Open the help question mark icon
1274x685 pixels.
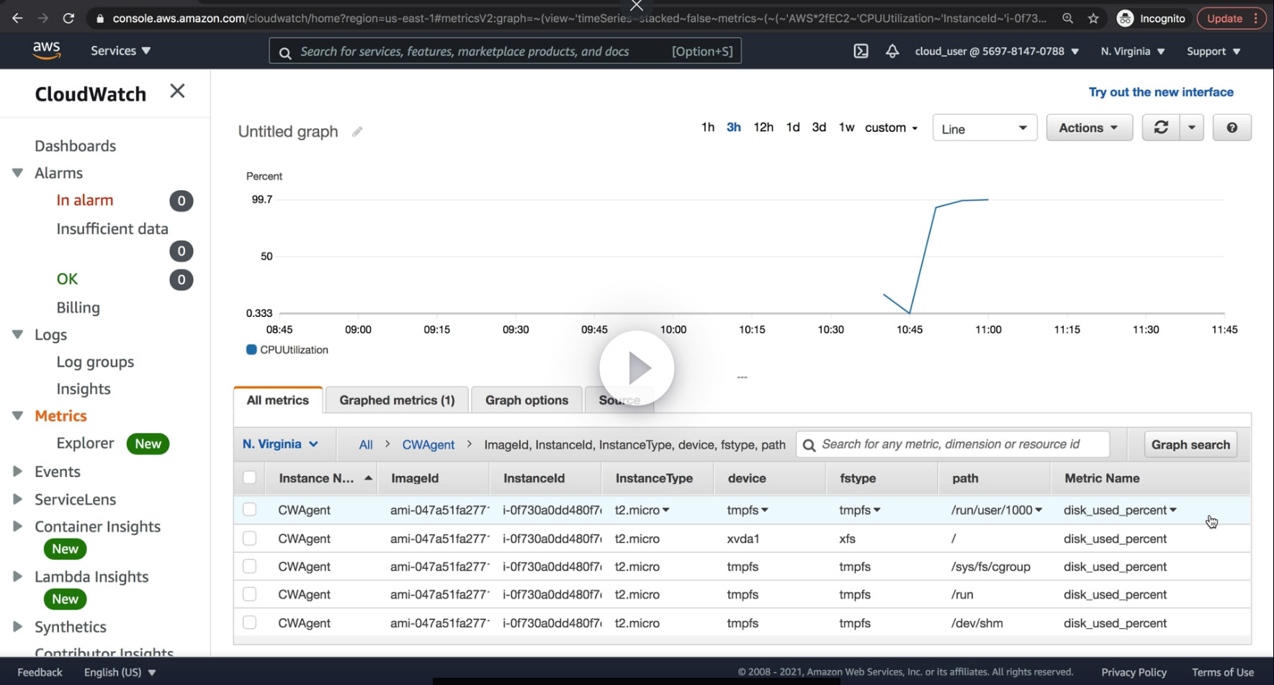pos(1232,127)
